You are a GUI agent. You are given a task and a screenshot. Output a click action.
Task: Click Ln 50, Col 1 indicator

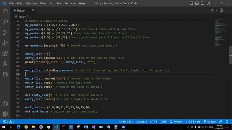click(x=126, y=122)
